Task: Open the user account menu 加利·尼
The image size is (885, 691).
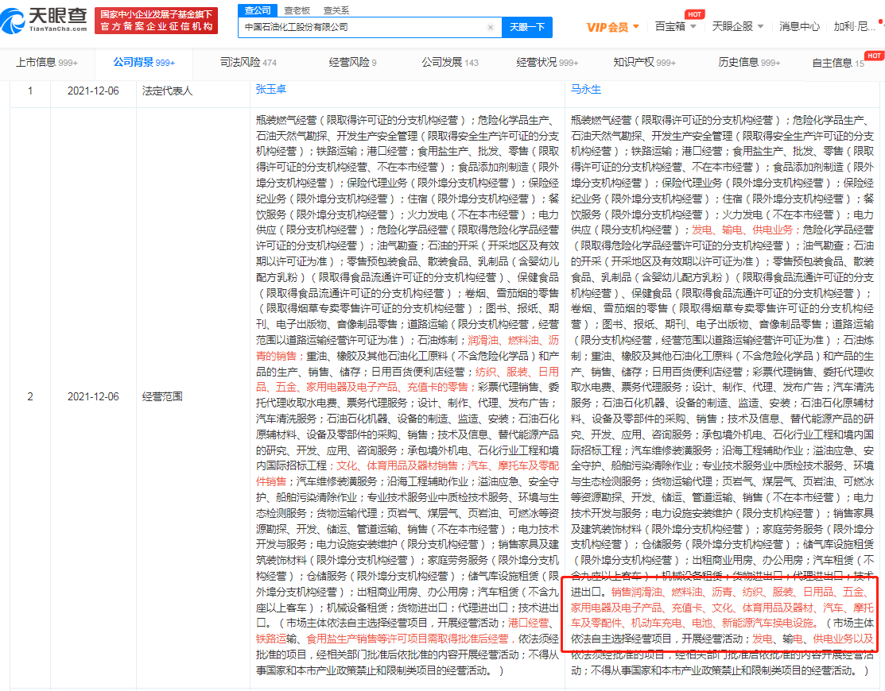Action: 854,26
